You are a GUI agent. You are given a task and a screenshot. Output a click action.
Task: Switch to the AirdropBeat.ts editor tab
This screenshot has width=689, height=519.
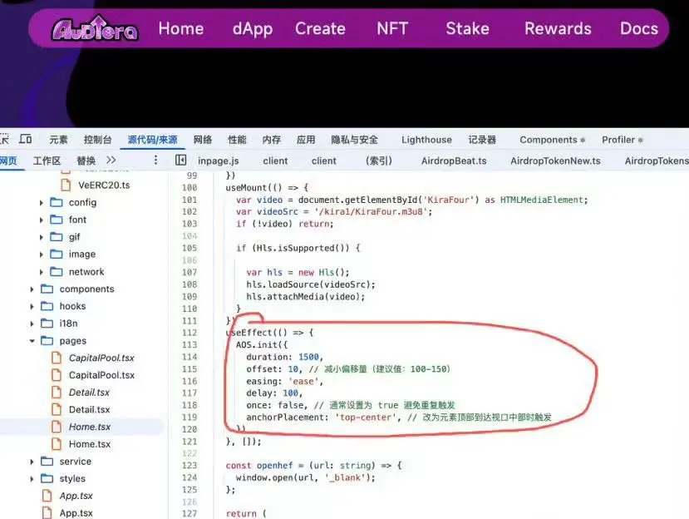[454, 161]
